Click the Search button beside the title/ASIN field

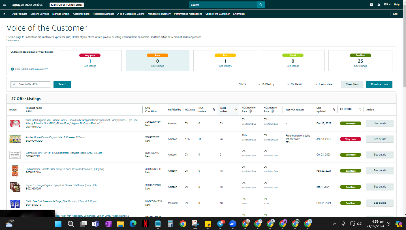(62, 84)
